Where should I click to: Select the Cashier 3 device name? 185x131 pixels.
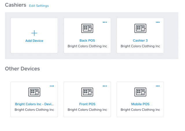click(140, 41)
